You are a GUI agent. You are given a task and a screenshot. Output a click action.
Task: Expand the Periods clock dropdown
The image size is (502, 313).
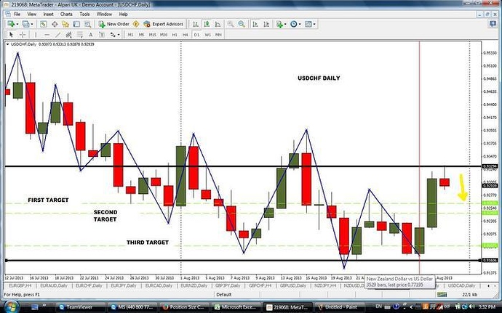pos(300,24)
